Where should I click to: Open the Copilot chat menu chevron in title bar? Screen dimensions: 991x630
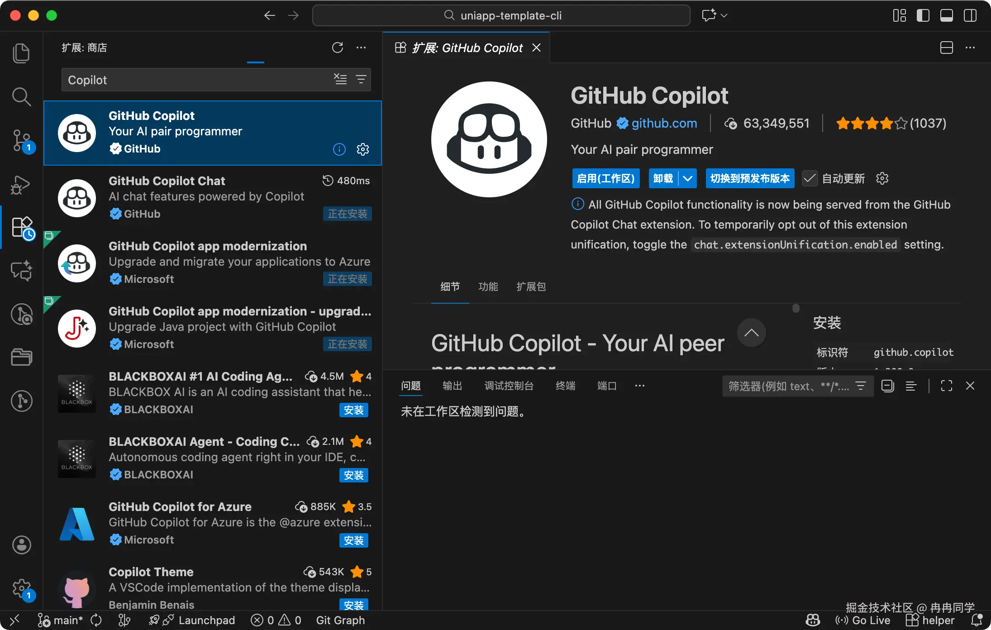(x=724, y=15)
